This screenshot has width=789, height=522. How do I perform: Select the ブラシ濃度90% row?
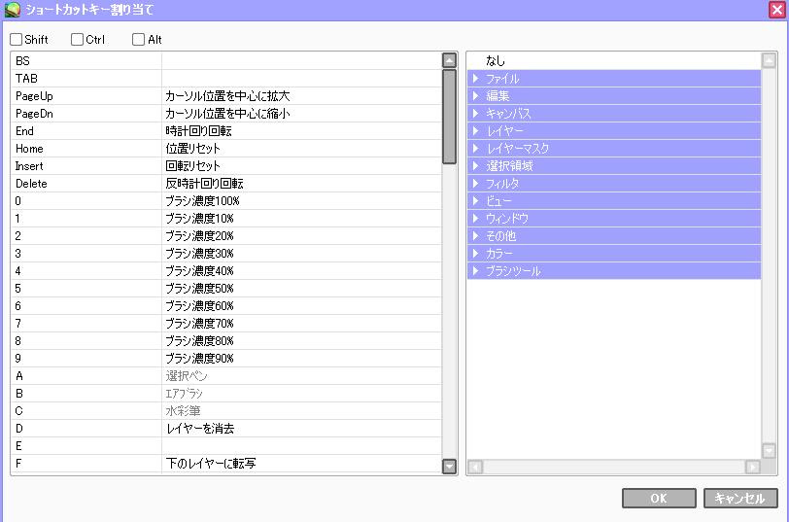pos(226,359)
